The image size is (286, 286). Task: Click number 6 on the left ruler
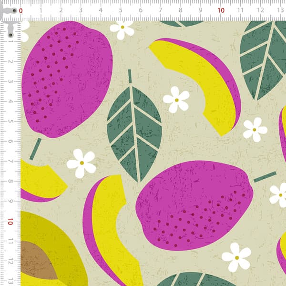(10, 141)
